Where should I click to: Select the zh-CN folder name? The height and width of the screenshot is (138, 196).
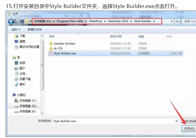(58, 48)
